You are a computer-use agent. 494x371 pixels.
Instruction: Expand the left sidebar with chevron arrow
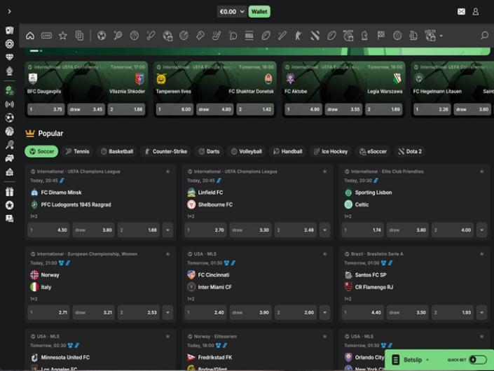(9, 12)
